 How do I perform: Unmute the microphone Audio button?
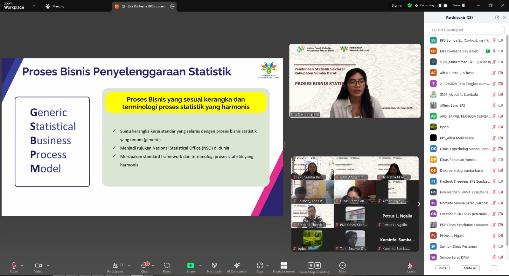tap(14, 266)
